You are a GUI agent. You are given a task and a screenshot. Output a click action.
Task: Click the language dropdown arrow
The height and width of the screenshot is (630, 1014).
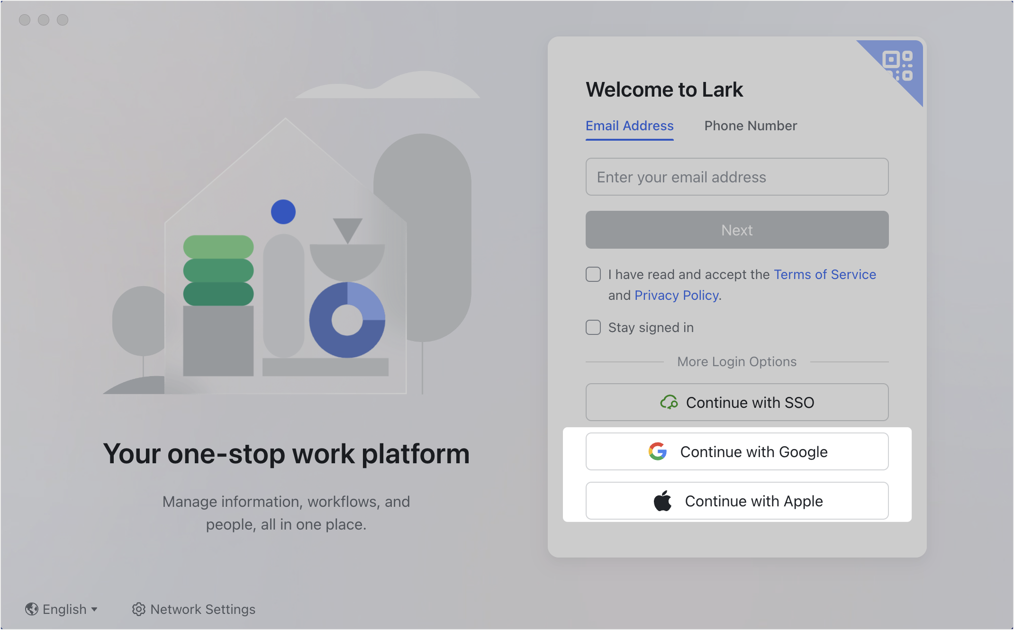[94, 610]
